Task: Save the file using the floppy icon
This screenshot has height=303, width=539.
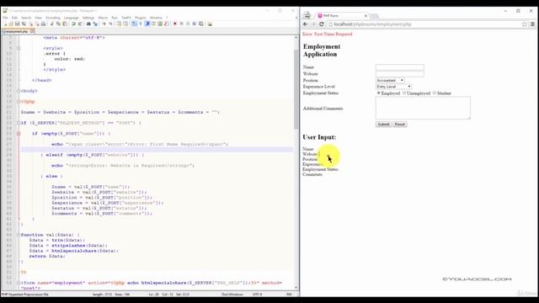Action: tap(17, 24)
